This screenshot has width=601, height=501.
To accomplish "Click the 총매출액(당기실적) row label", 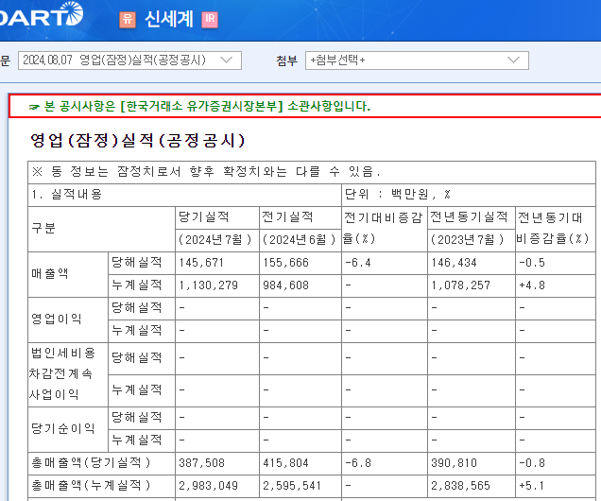I will (101, 463).
